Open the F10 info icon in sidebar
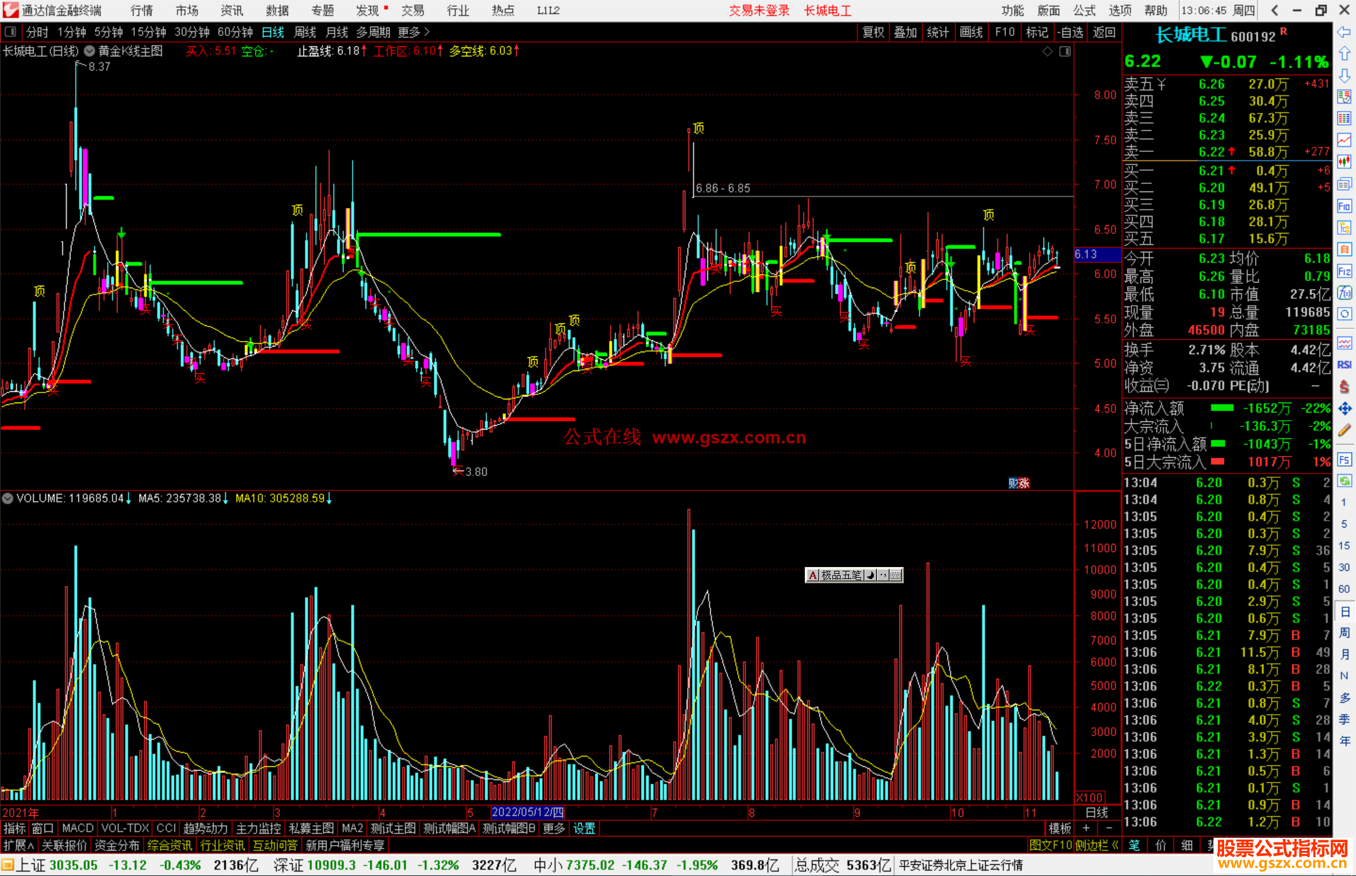 pos(1344,207)
